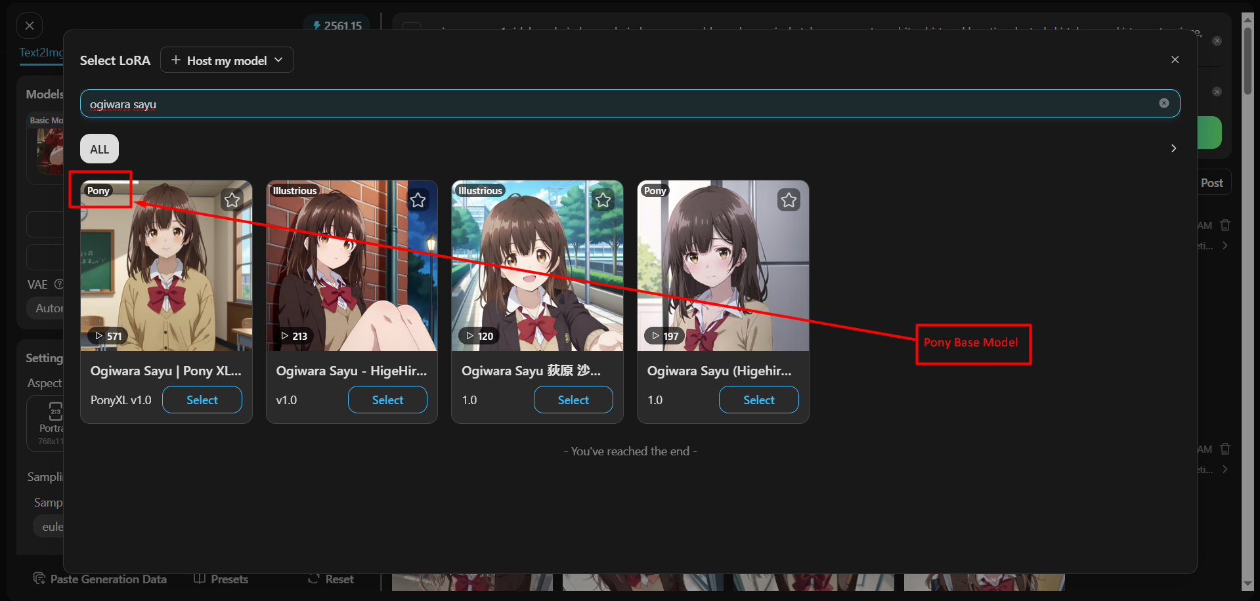Click the 2561.15 credits balance indicator

click(337, 26)
